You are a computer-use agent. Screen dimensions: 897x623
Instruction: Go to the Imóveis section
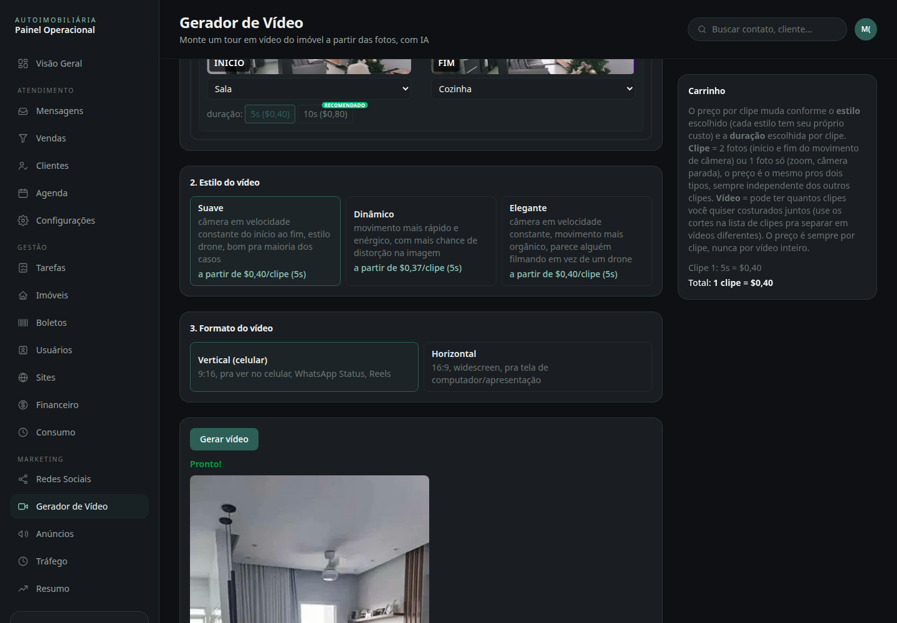(79, 295)
